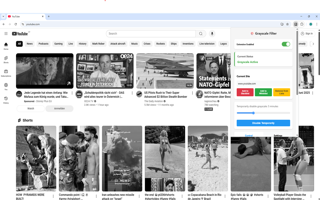The height and width of the screenshot is (200, 320).
Task: Click the www.youtube.com site field
Action: point(263,83)
